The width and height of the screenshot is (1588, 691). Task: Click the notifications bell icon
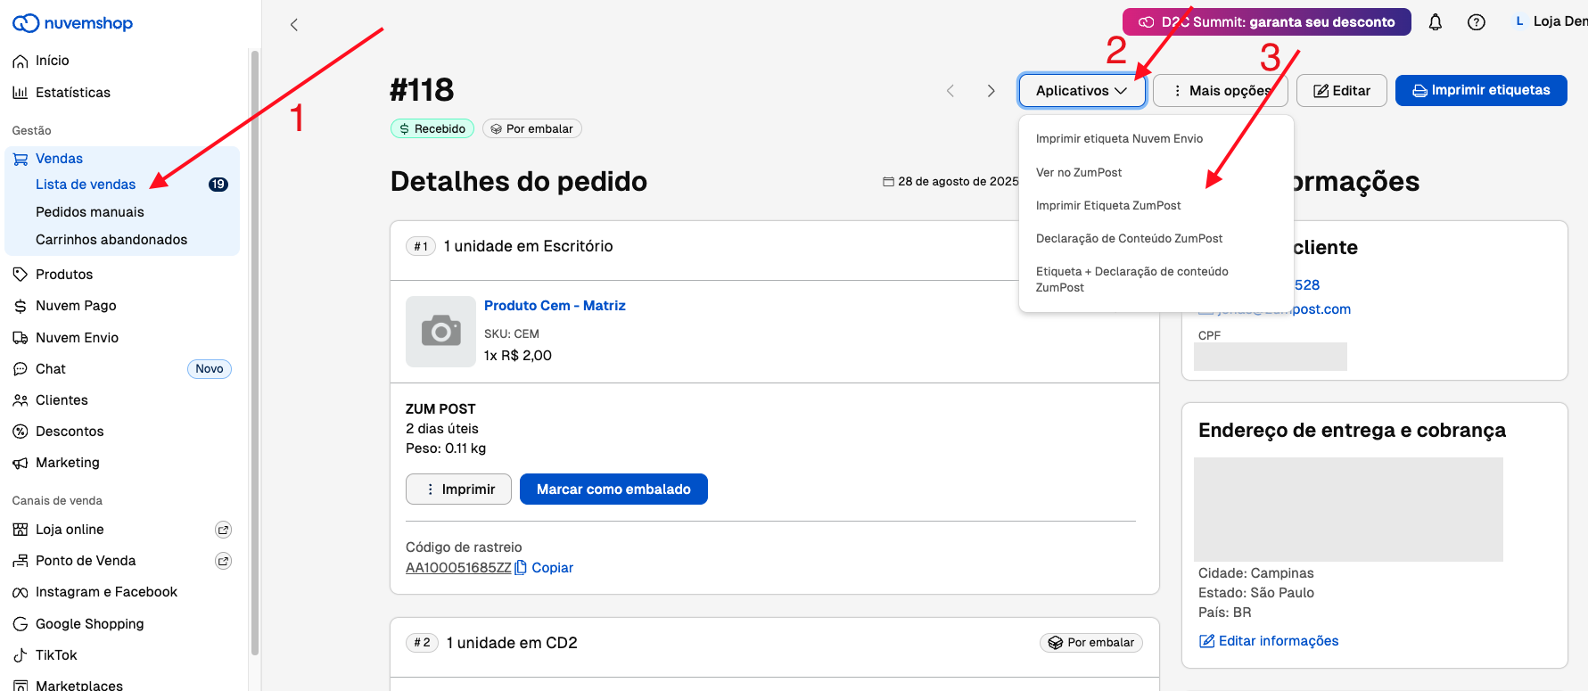coord(1435,22)
